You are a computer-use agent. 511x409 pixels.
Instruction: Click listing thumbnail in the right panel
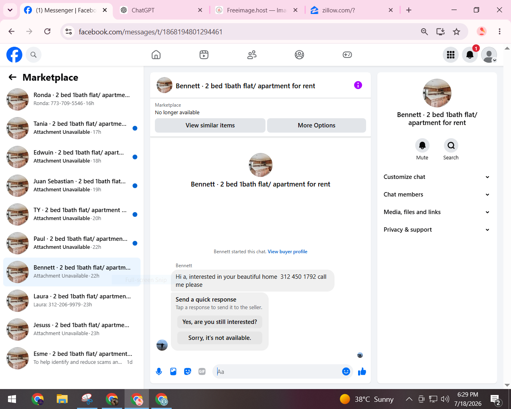(437, 93)
